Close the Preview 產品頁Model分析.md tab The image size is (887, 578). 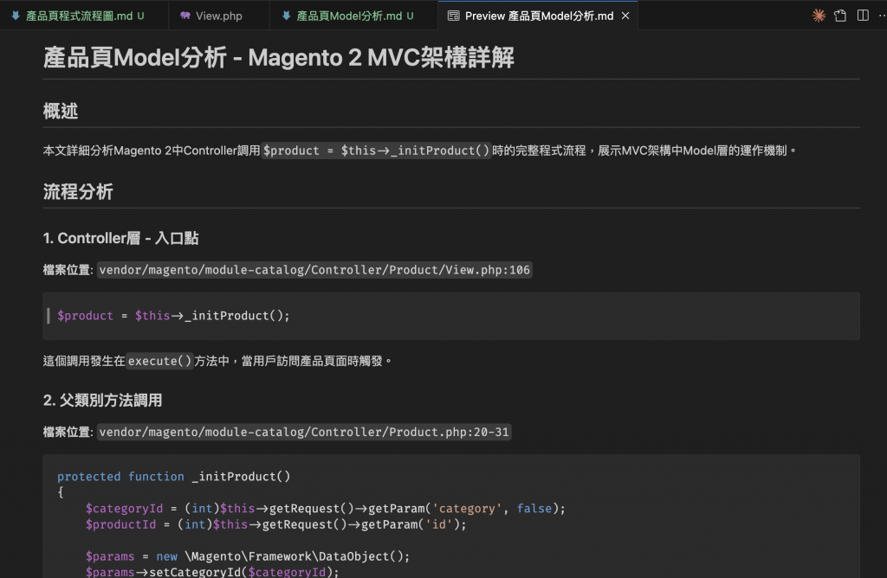pos(625,16)
